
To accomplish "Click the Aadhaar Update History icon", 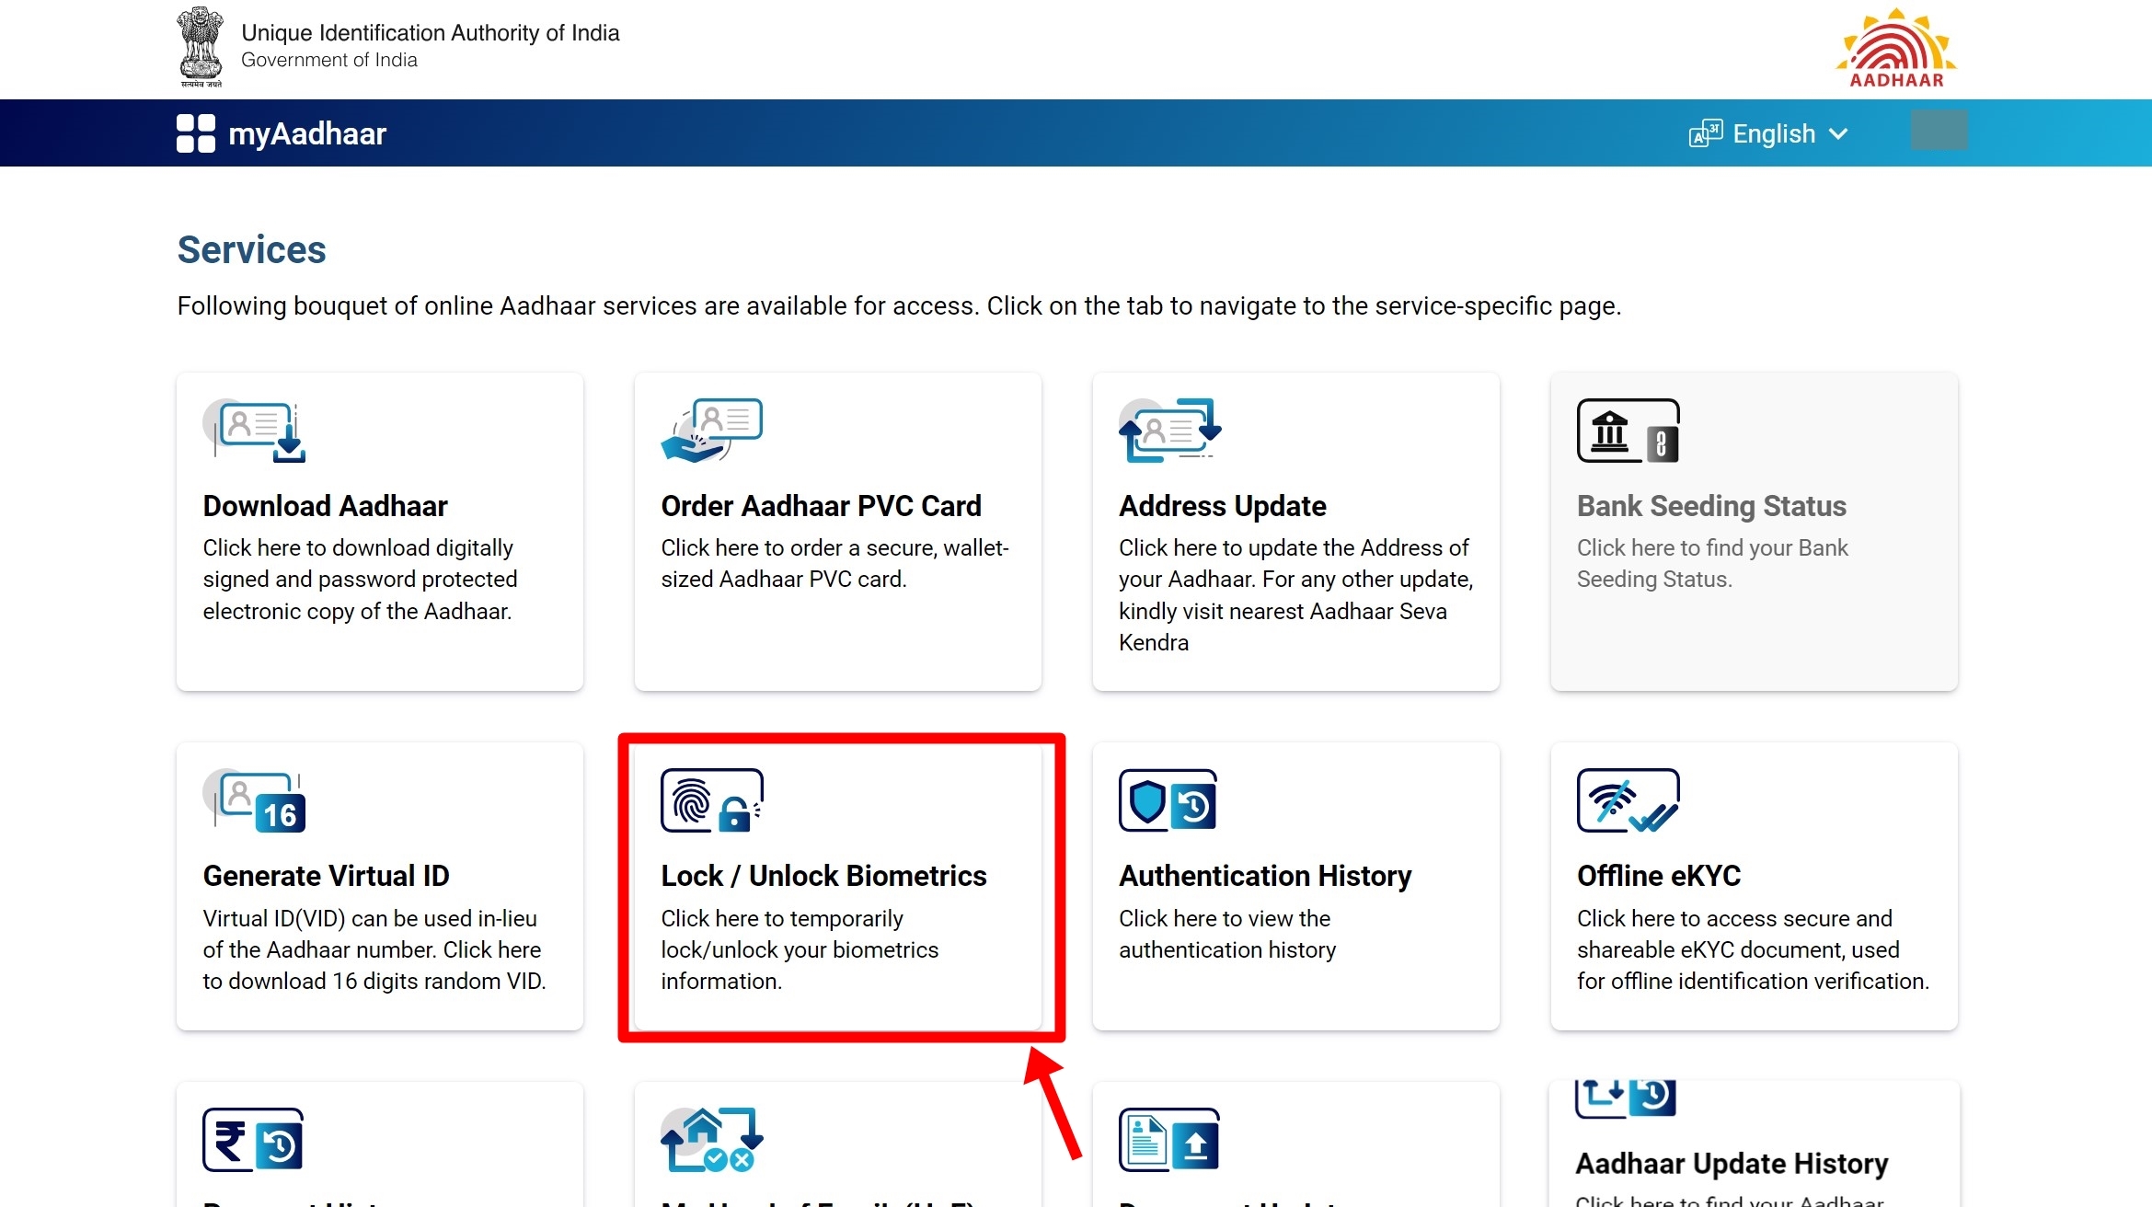I will tap(1626, 1098).
